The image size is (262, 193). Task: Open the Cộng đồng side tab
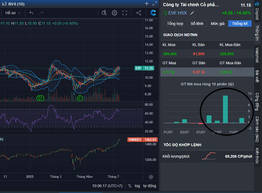point(257,102)
